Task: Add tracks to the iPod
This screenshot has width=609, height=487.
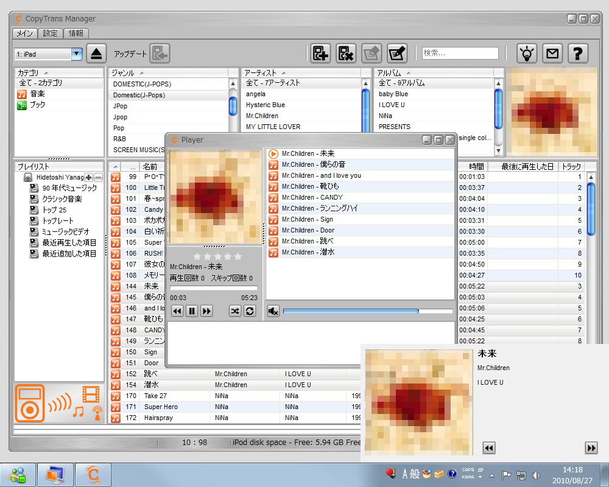Action: (320, 53)
